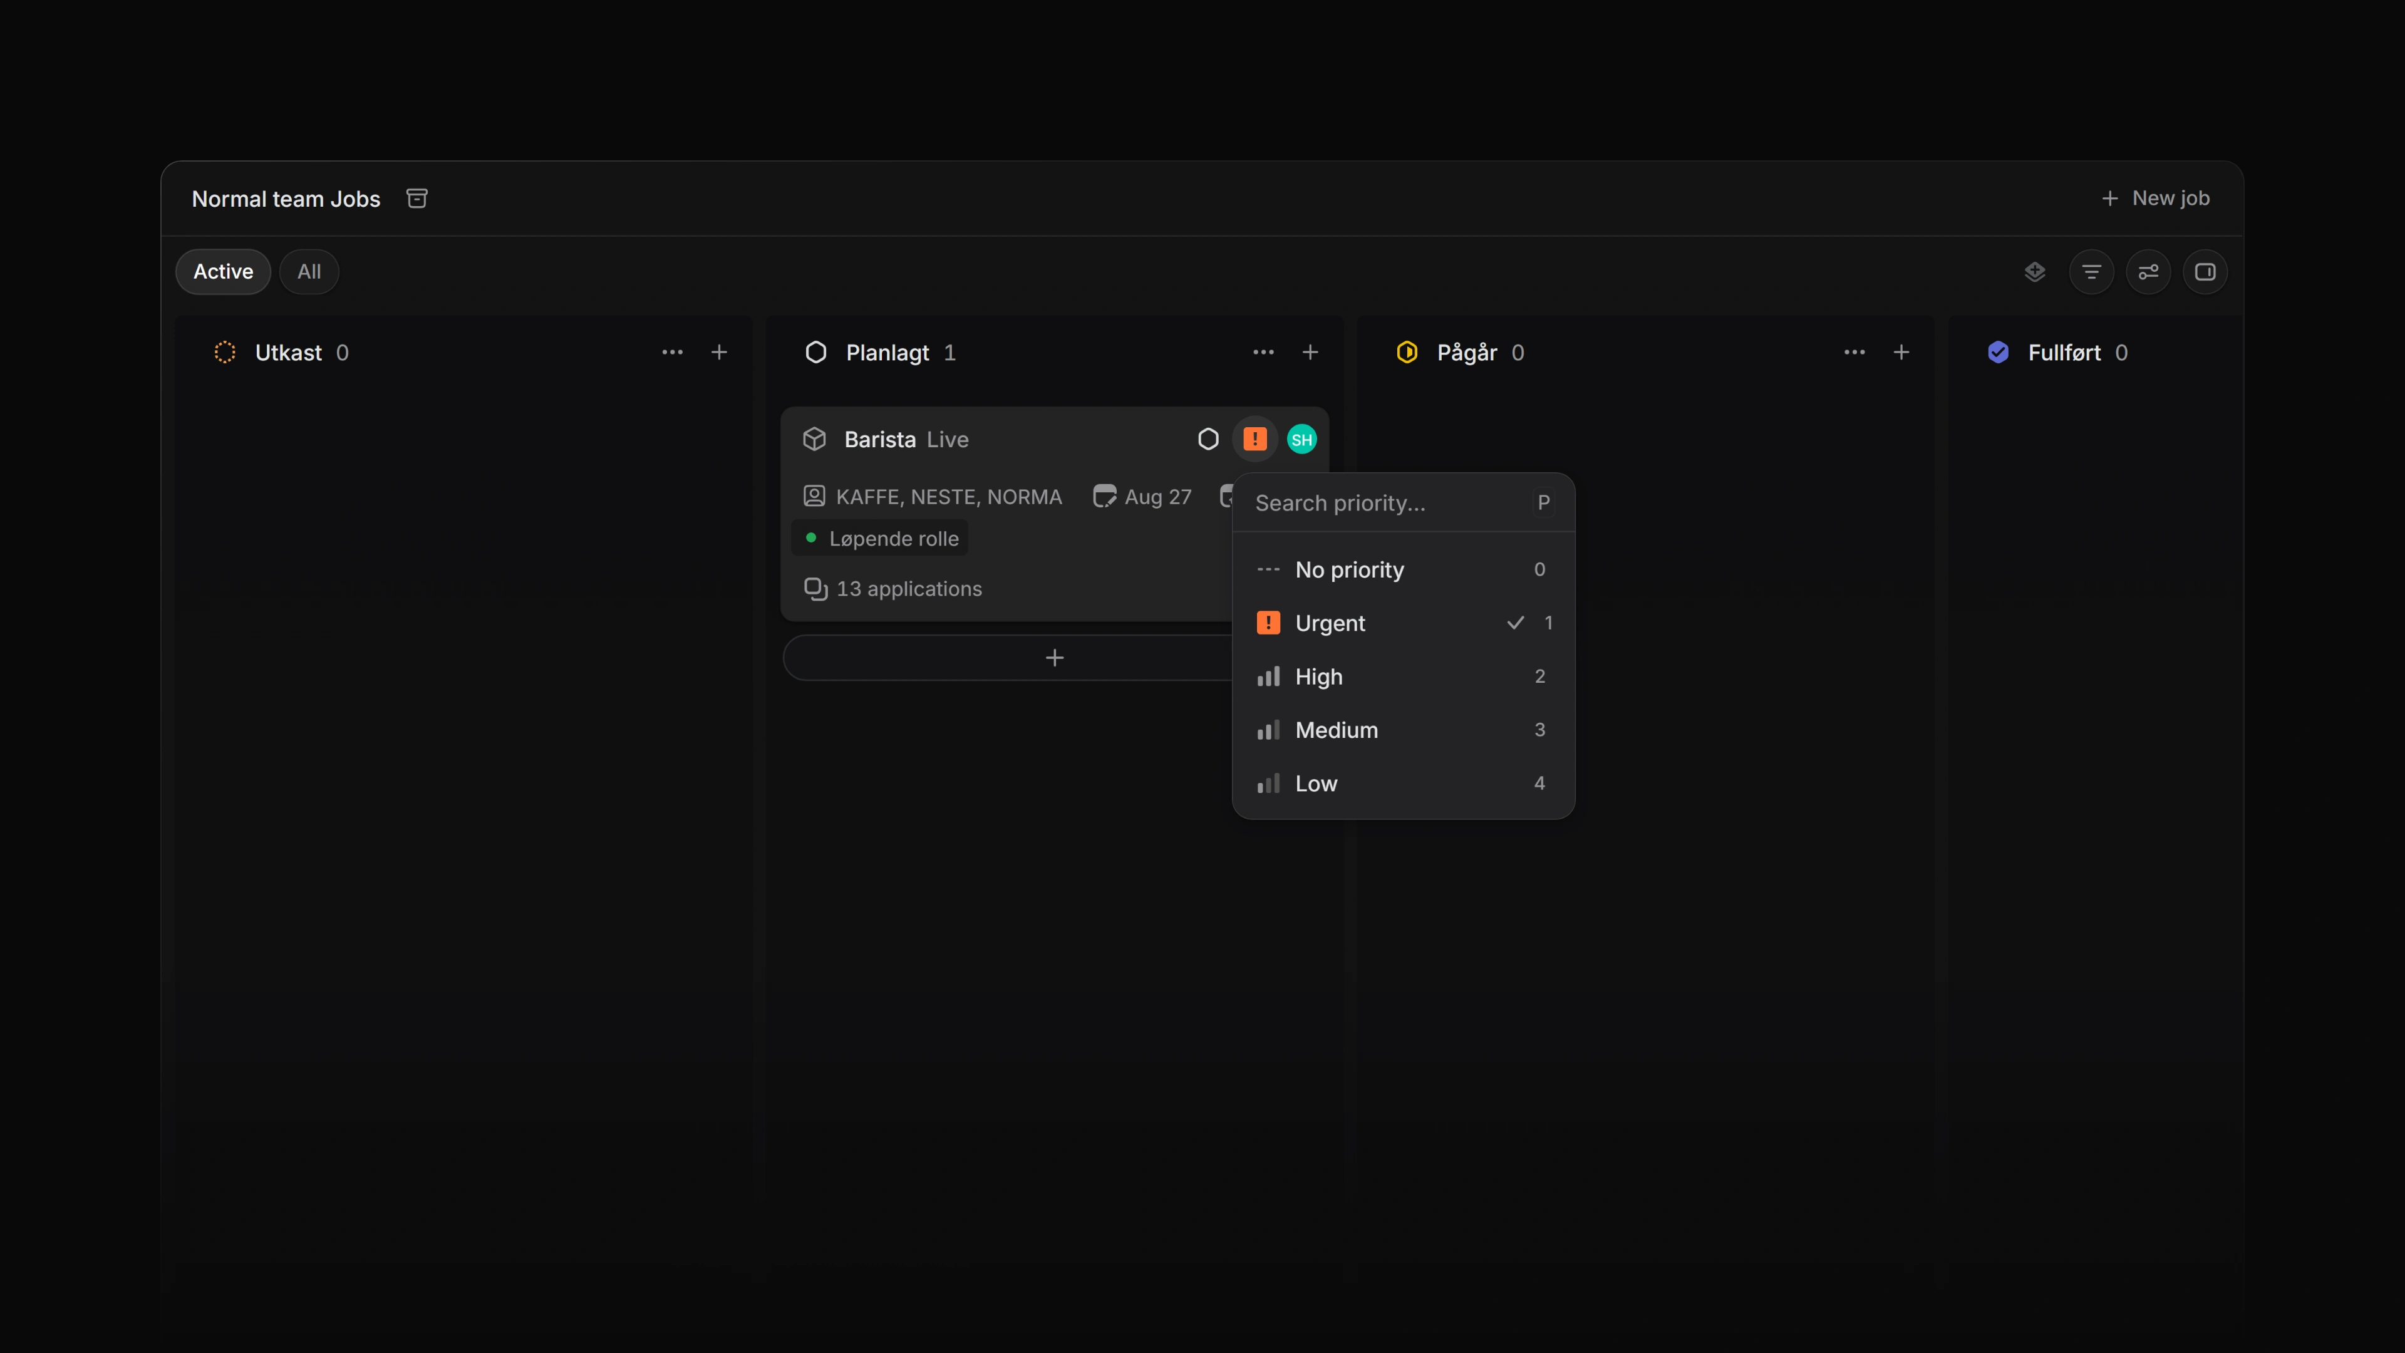Switch to the Active tab

coord(223,272)
